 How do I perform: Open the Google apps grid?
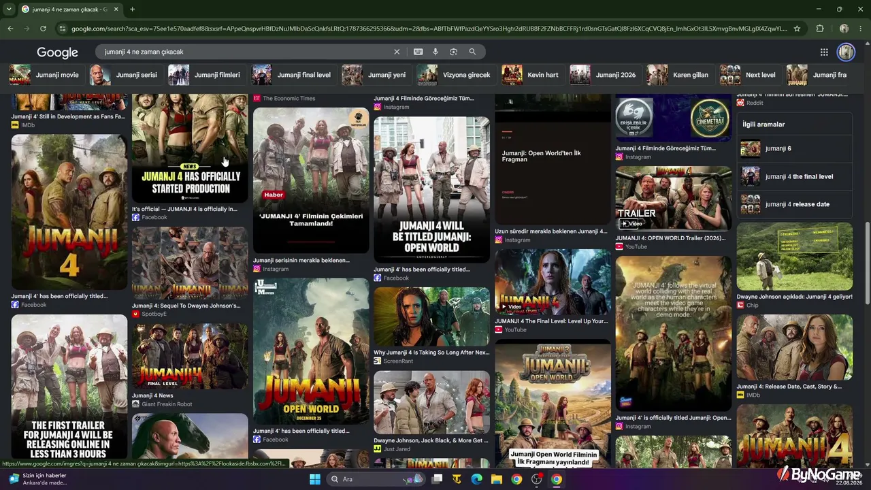point(824,52)
